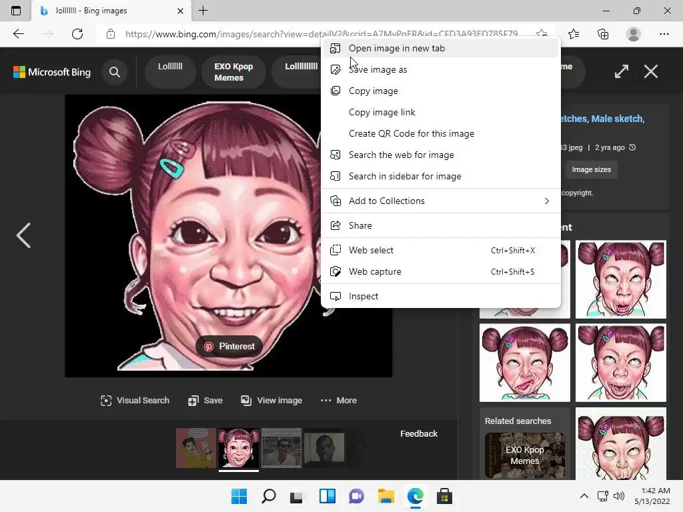
Task: Reload the page with refresh icon
Action: [77, 34]
